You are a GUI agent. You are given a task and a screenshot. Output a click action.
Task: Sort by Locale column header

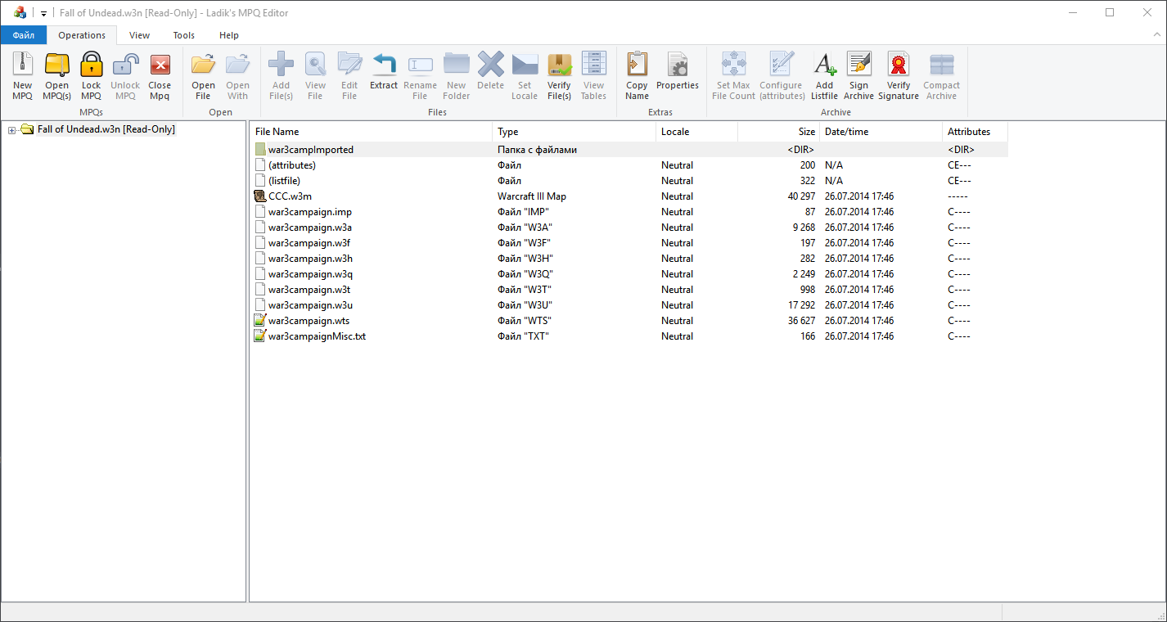pyautogui.click(x=696, y=131)
